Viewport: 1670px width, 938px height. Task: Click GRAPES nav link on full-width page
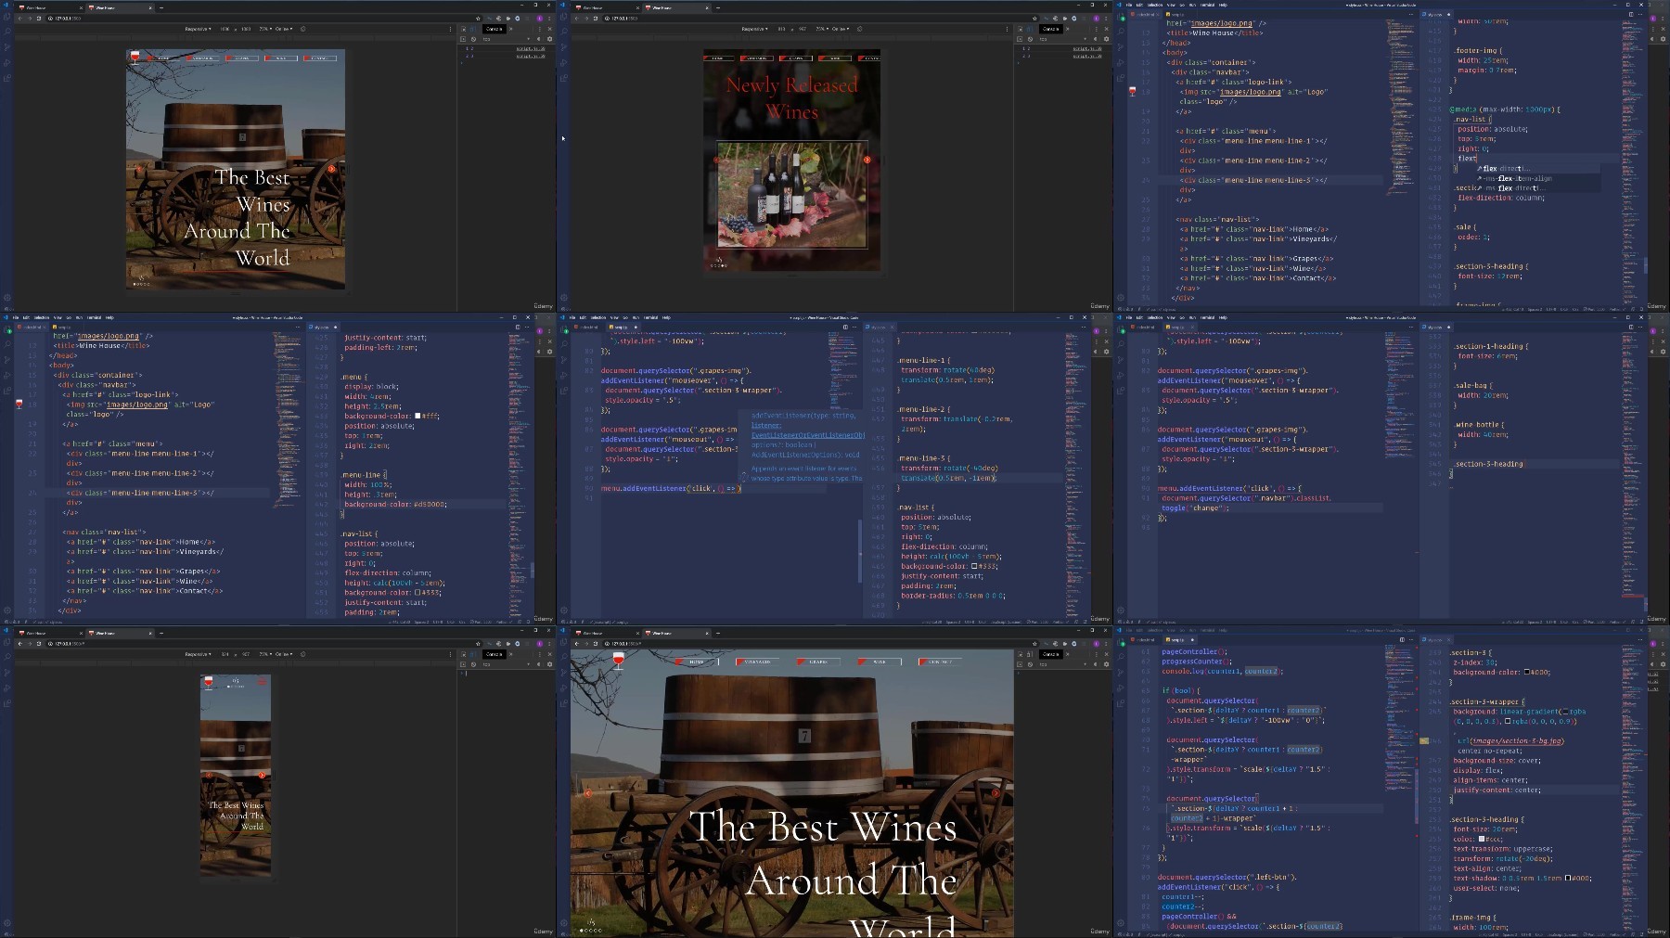[819, 662]
